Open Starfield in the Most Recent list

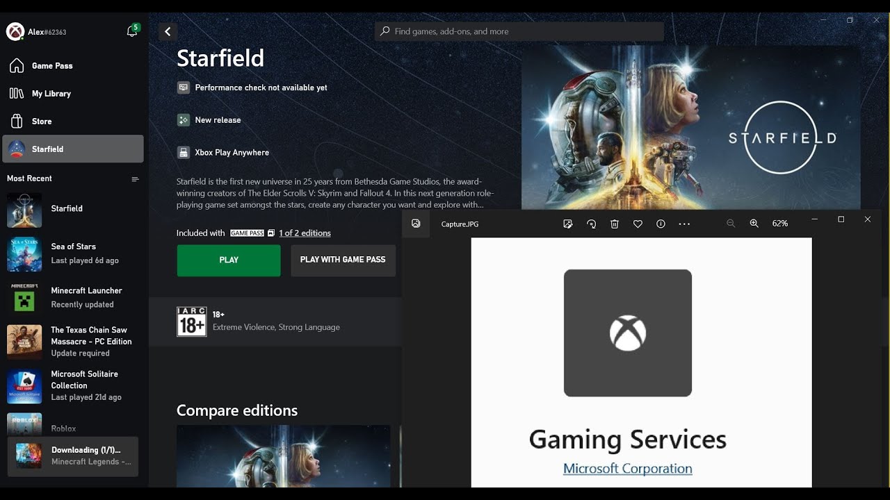click(x=73, y=210)
